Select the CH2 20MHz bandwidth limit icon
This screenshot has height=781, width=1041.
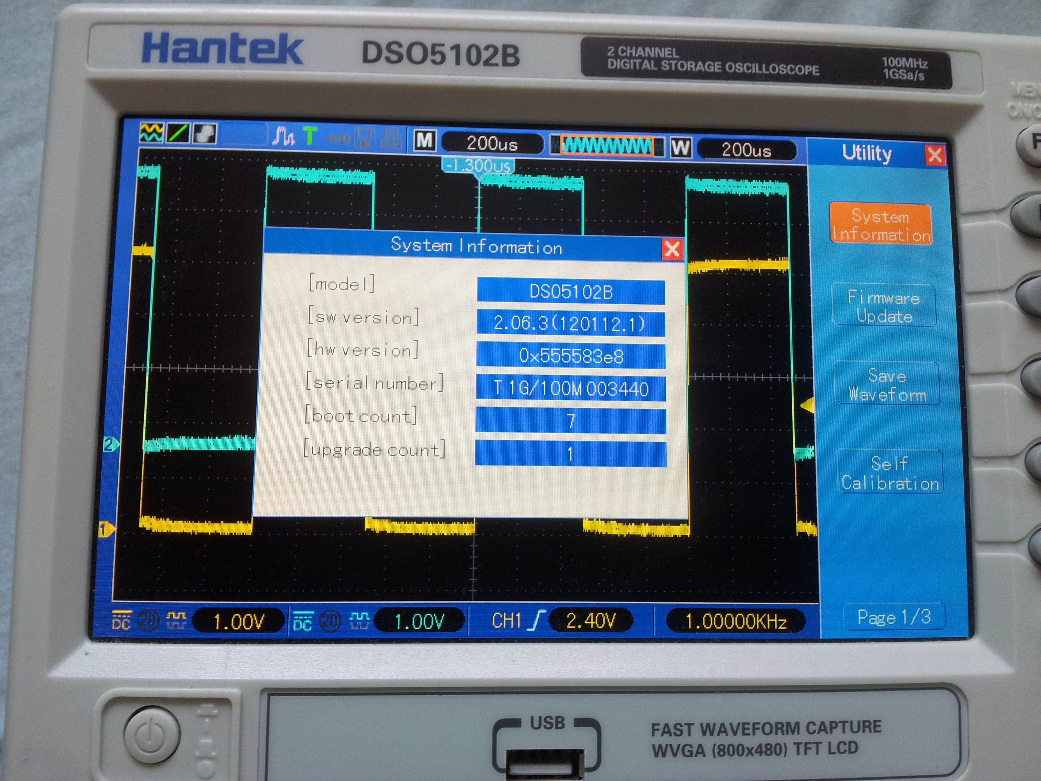[x=330, y=621]
